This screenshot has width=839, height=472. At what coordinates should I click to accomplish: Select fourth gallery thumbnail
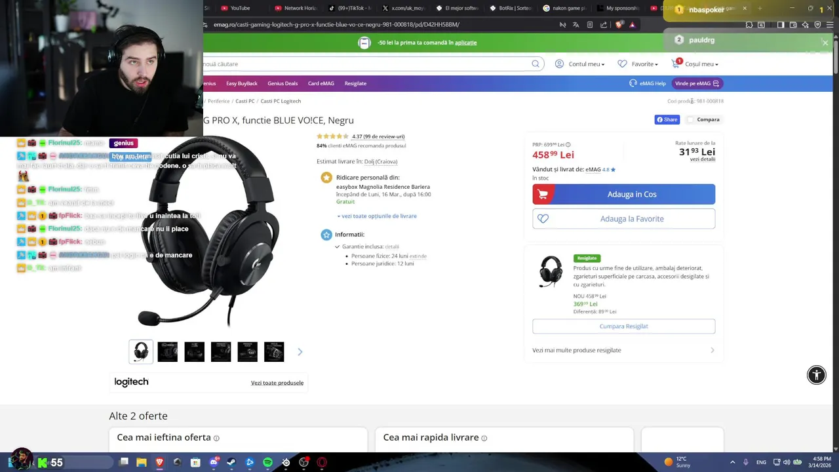coord(221,352)
